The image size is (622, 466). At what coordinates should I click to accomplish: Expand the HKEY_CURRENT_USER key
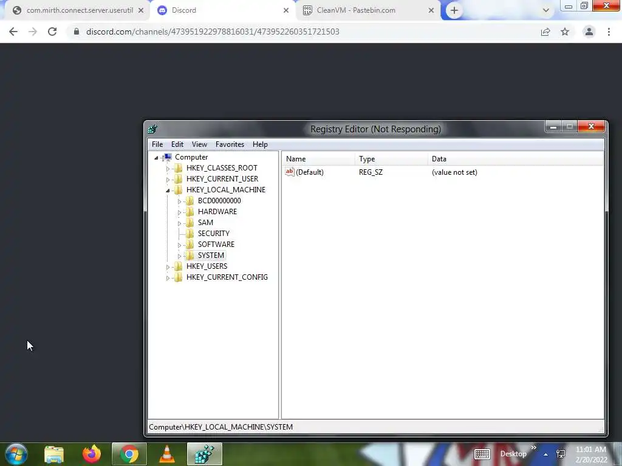click(x=168, y=180)
